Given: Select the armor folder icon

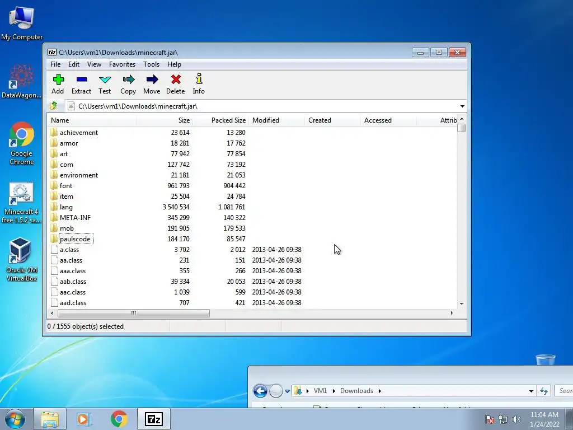Looking at the screenshot, I should point(54,143).
